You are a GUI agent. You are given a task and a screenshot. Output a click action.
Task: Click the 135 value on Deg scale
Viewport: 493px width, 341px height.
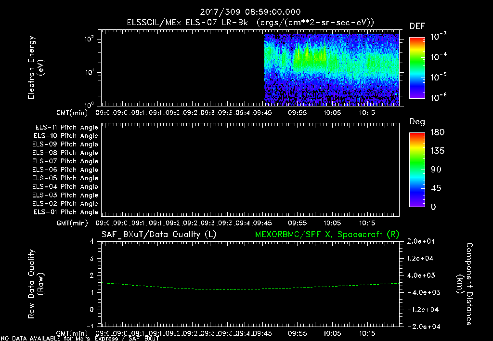(437, 151)
